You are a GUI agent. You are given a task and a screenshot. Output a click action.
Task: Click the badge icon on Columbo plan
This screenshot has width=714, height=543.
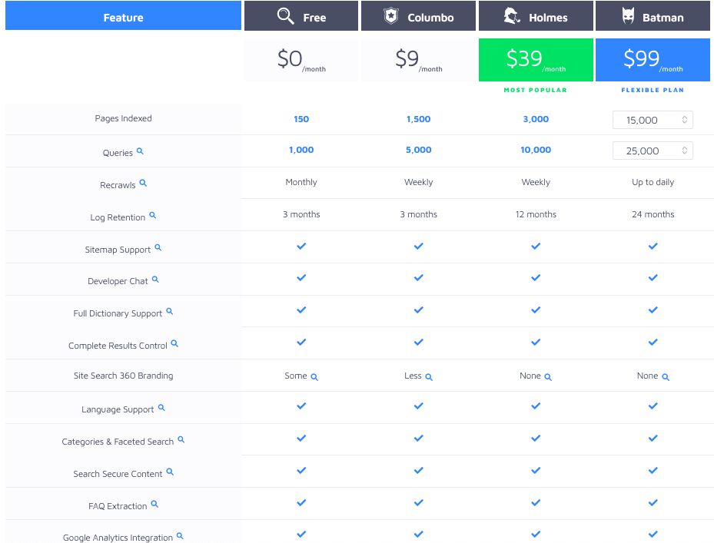coord(390,16)
